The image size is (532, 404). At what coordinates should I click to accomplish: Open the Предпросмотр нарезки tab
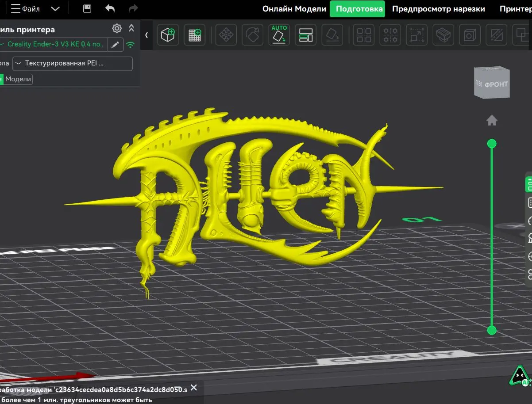[438, 9]
